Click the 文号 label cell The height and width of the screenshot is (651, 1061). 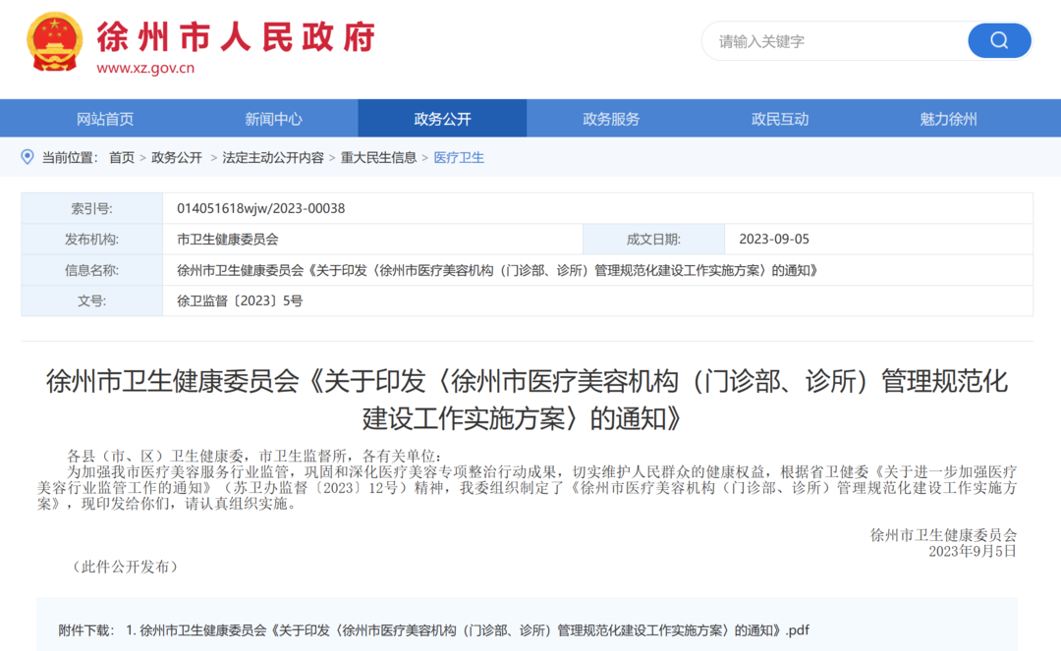pyautogui.click(x=92, y=300)
